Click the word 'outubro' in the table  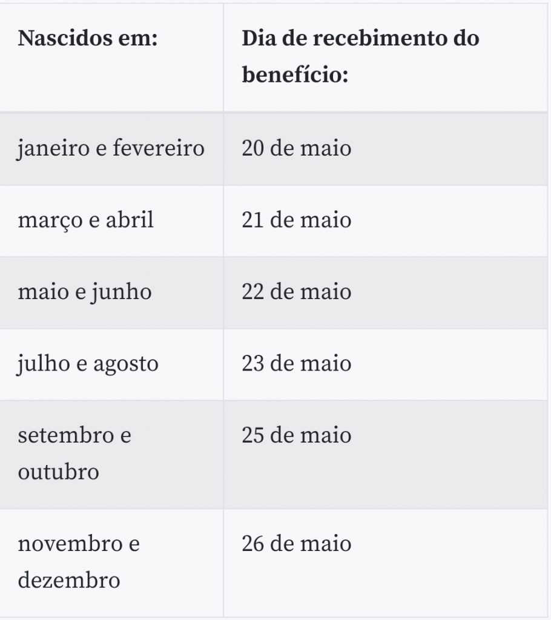pos(59,472)
